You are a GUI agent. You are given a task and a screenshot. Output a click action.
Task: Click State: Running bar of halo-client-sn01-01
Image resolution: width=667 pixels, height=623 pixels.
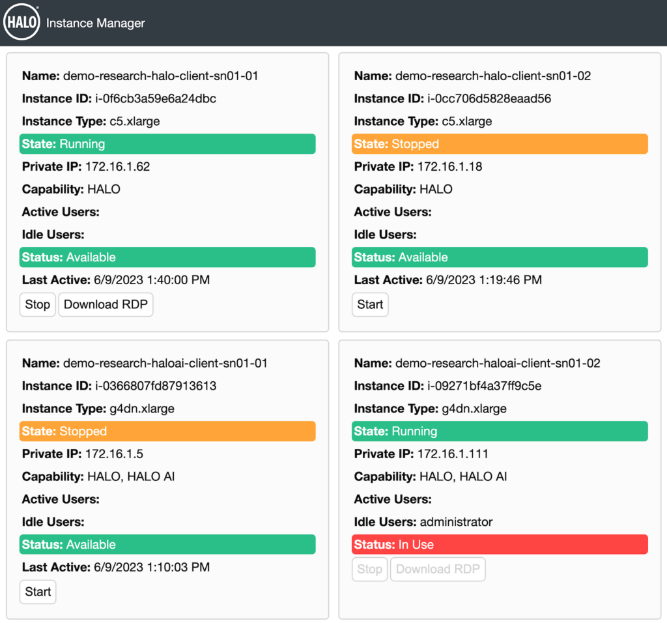[x=167, y=144]
